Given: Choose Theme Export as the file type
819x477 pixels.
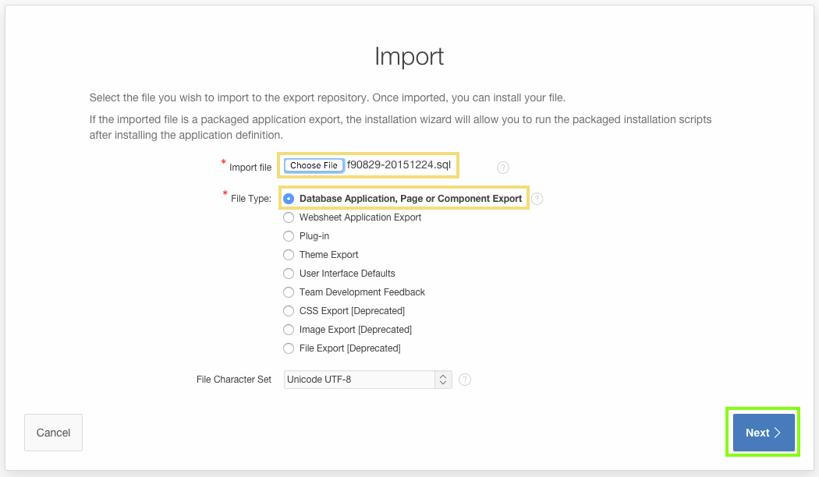Looking at the screenshot, I should tap(289, 255).
